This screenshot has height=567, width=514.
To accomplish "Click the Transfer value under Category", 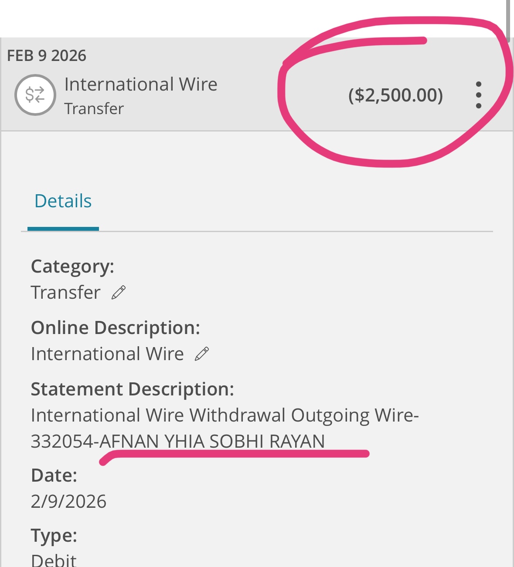I will tap(66, 293).
